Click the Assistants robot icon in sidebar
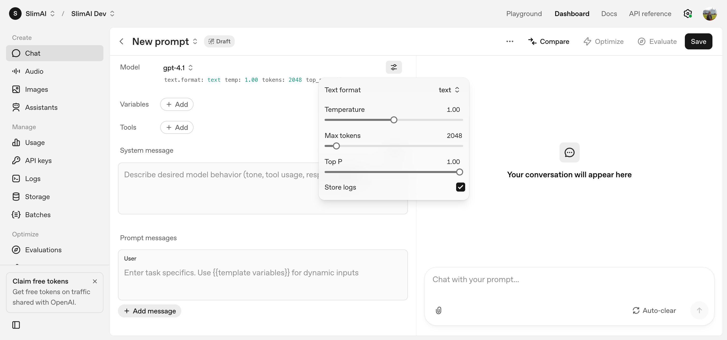 coord(16,107)
